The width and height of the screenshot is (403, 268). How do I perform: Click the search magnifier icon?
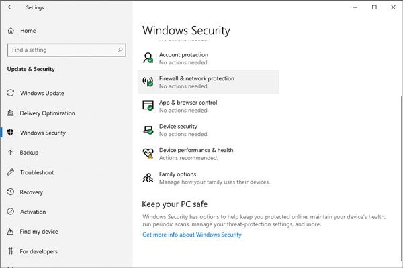point(120,50)
